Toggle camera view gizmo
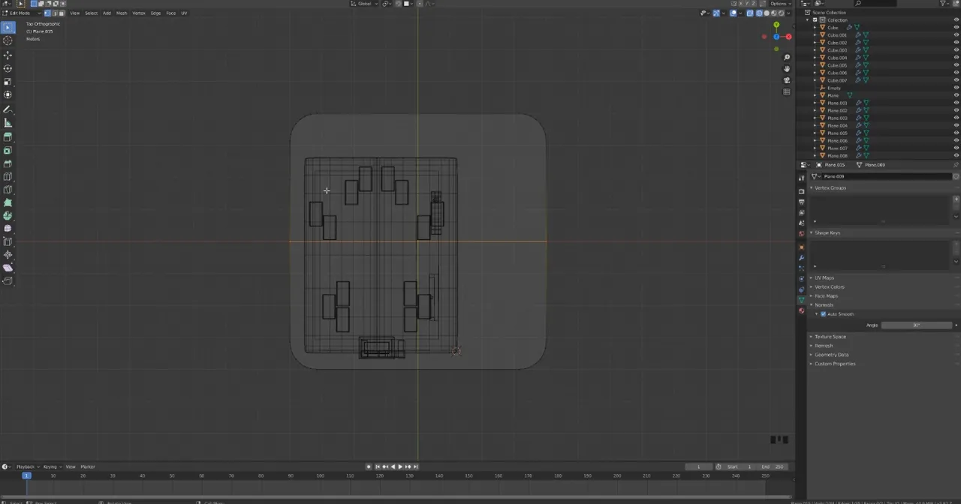Image resolution: width=961 pixels, height=504 pixels. pos(786,80)
